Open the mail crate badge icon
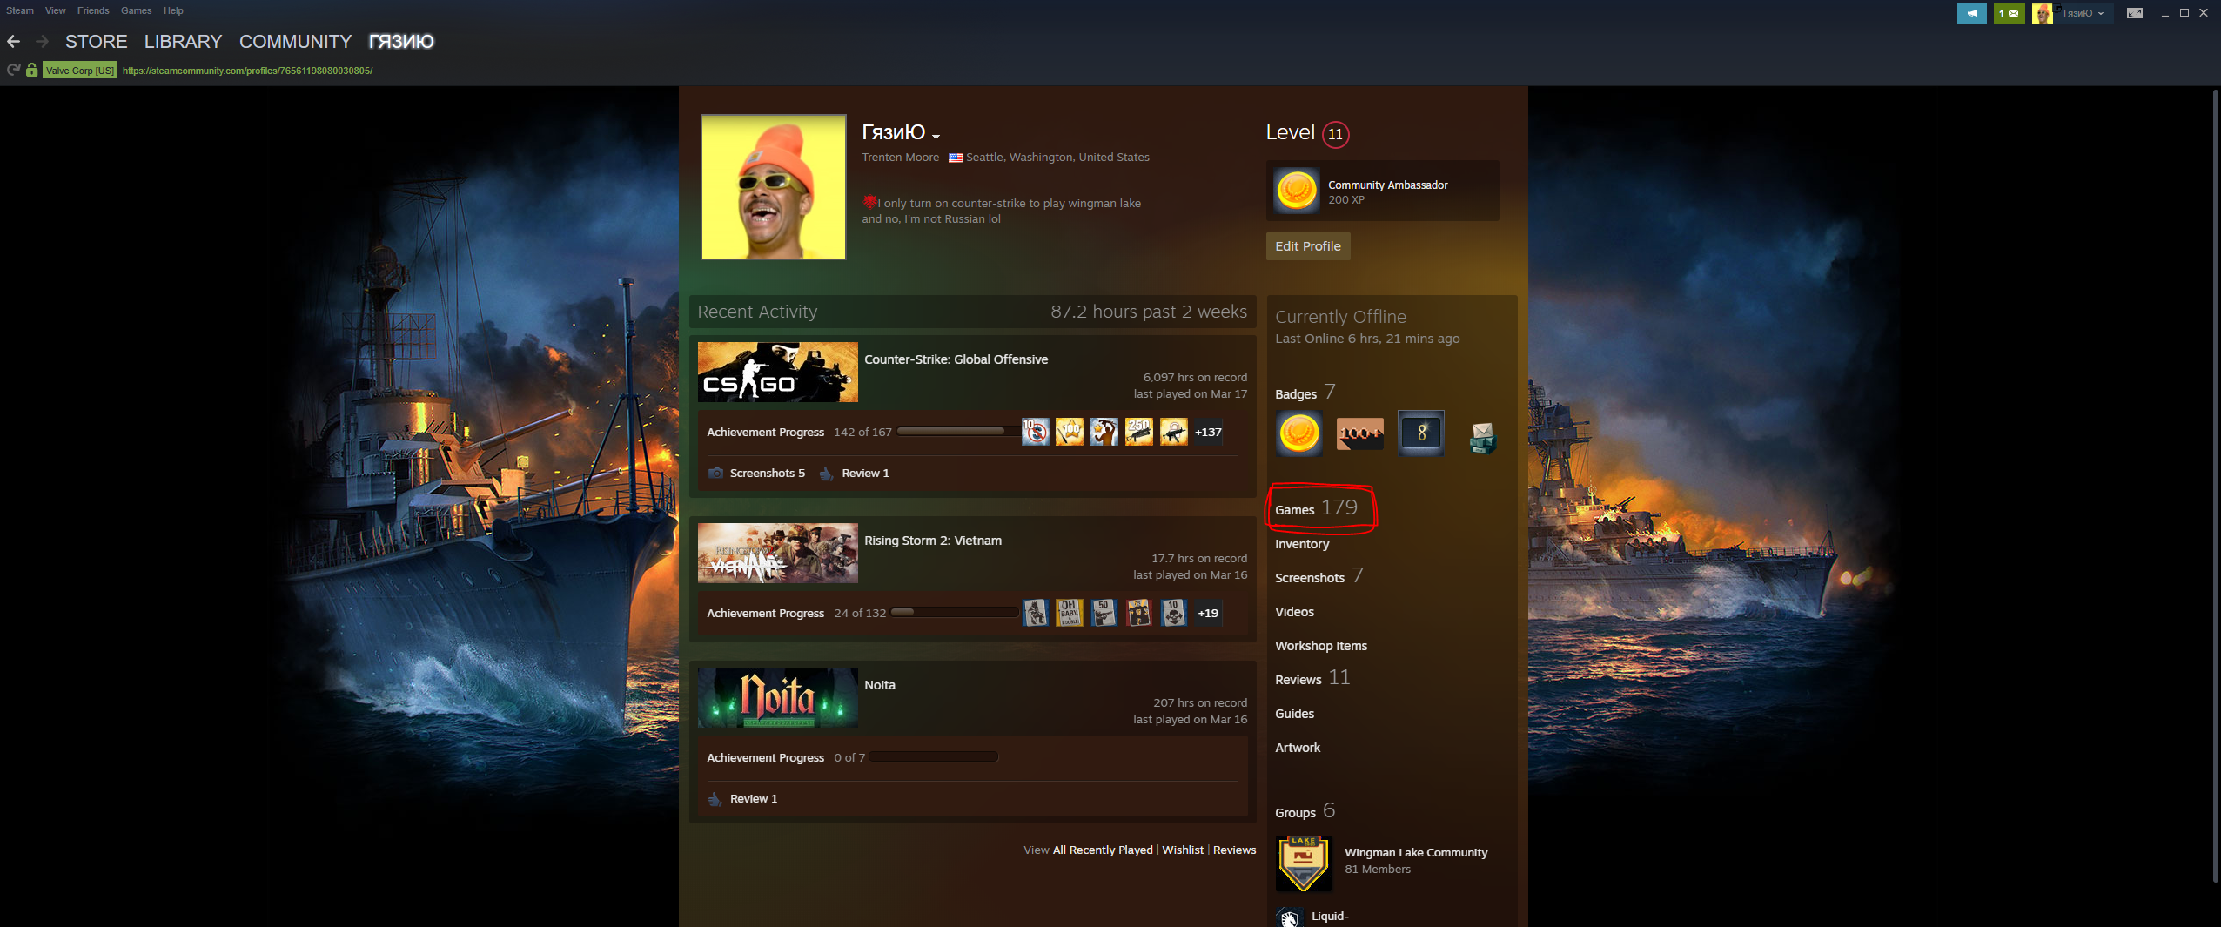Image resolution: width=2221 pixels, height=927 pixels. coord(1481,436)
